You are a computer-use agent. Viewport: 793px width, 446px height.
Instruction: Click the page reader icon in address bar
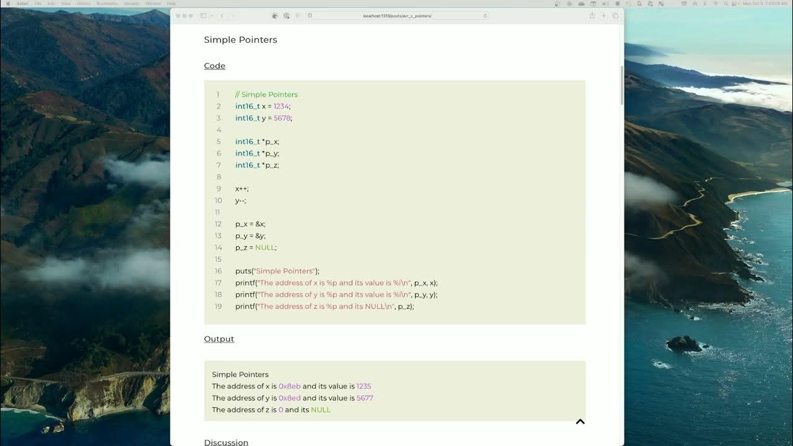click(x=310, y=15)
